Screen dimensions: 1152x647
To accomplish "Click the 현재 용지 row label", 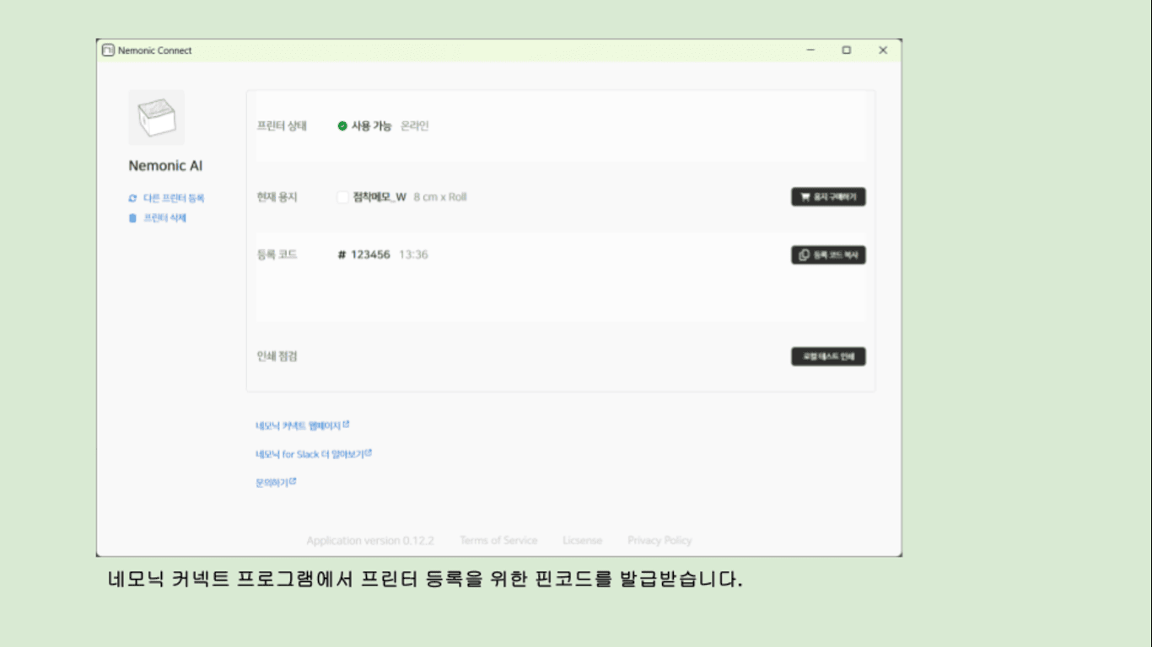I will click(277, 197).
